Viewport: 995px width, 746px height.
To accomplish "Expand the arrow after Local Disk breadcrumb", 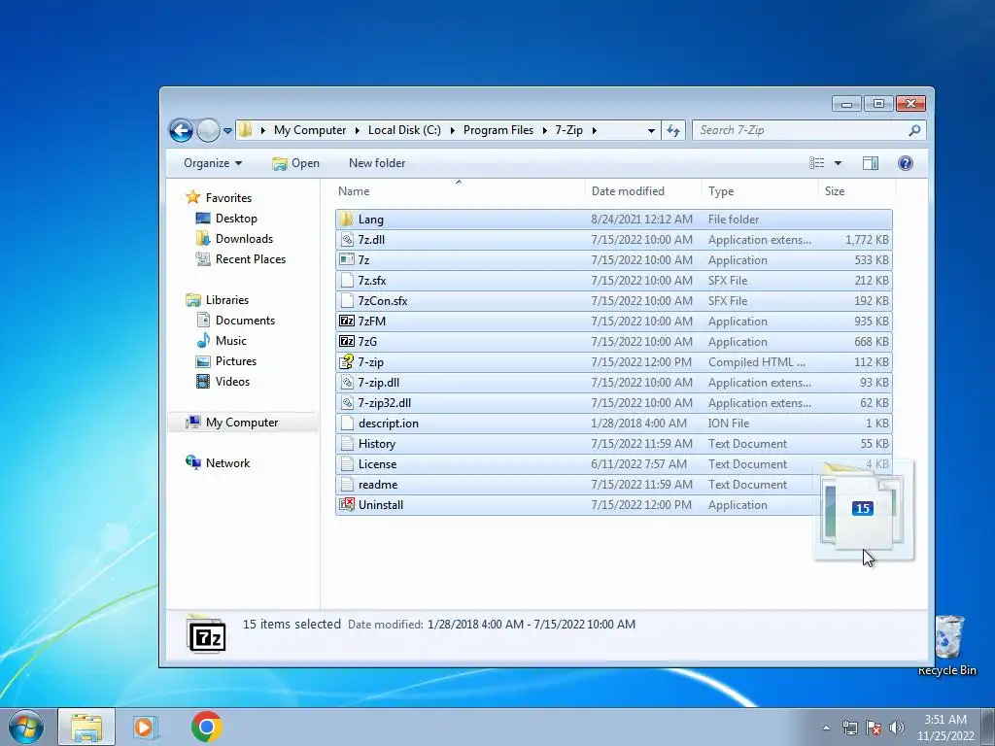I will [x=453, y=130].
